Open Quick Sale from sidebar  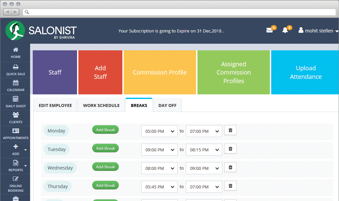tap(16, 70)
